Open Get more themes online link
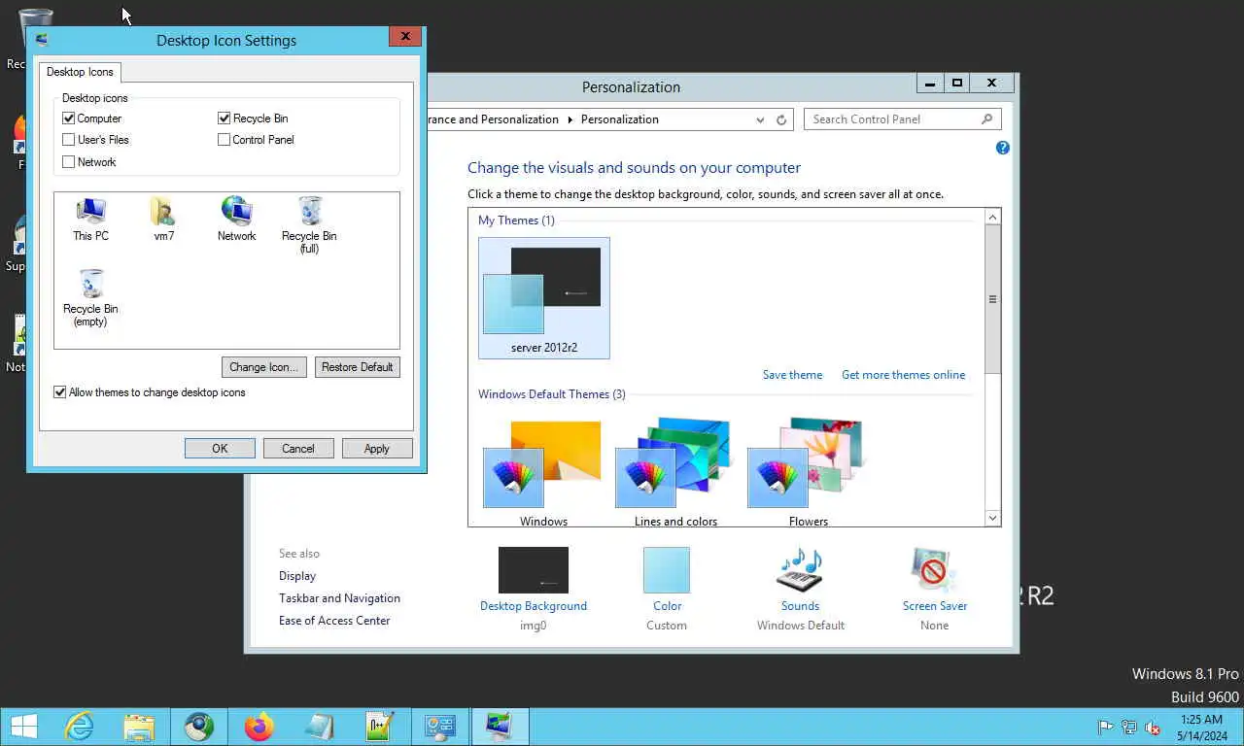 [904, 375]
